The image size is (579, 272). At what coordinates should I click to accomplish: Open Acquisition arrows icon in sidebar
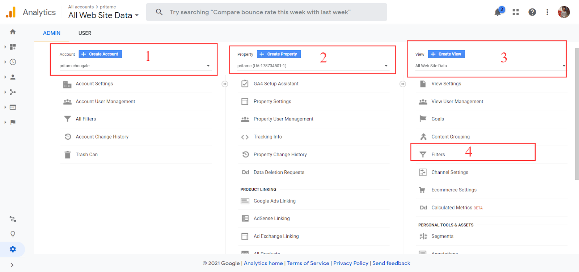(x=13, y=92)
